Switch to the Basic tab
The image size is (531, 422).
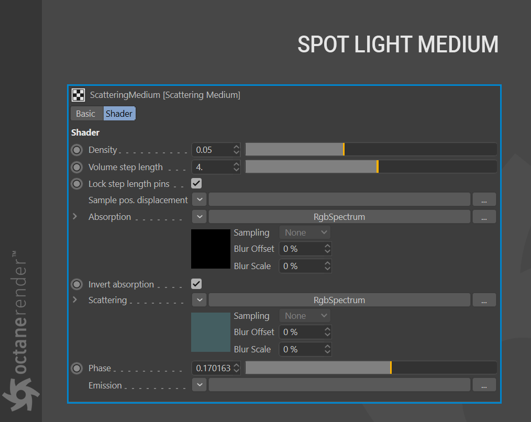pos(86,114)
